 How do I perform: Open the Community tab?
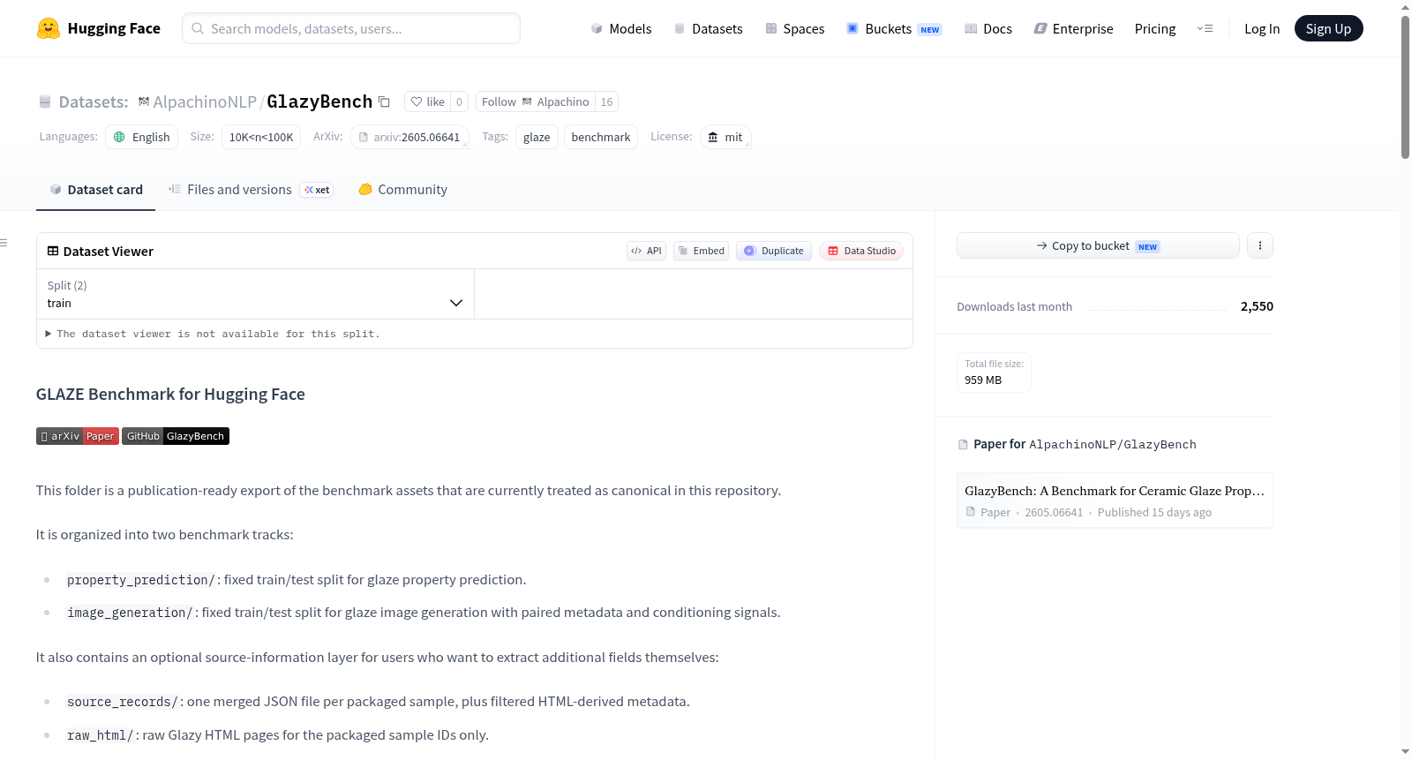403,190
